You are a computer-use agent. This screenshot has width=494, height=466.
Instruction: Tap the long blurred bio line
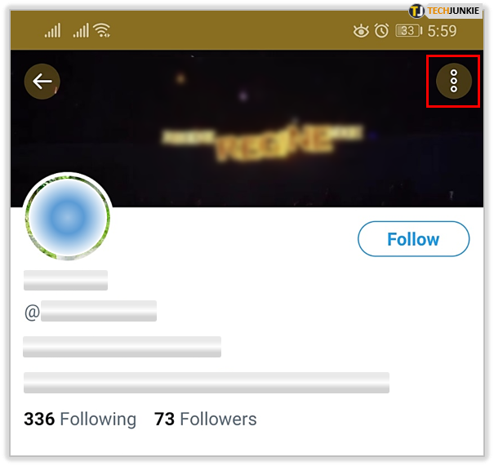coord(207,383)
